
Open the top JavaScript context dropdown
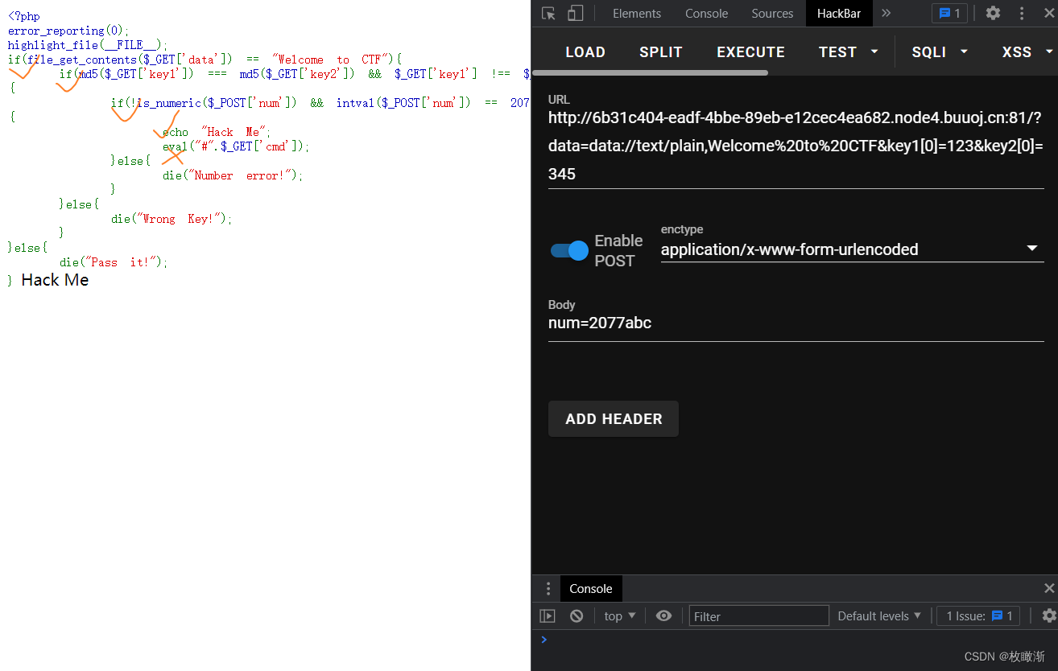click(x=620, y=616)
